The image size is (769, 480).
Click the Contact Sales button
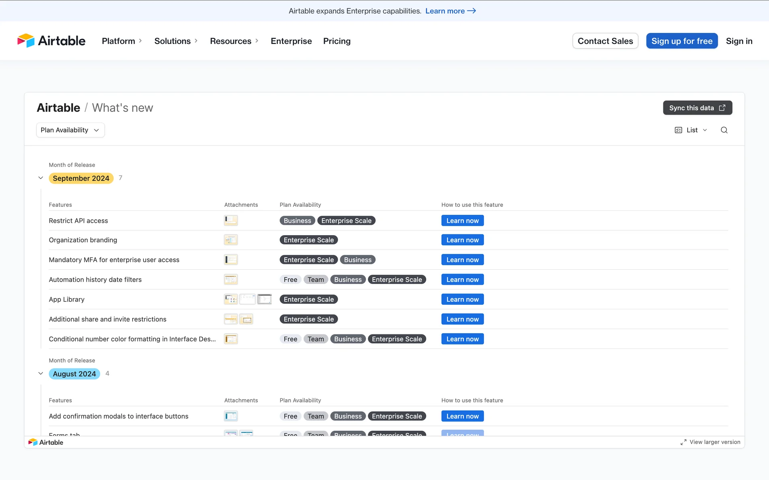click(605, 41)
